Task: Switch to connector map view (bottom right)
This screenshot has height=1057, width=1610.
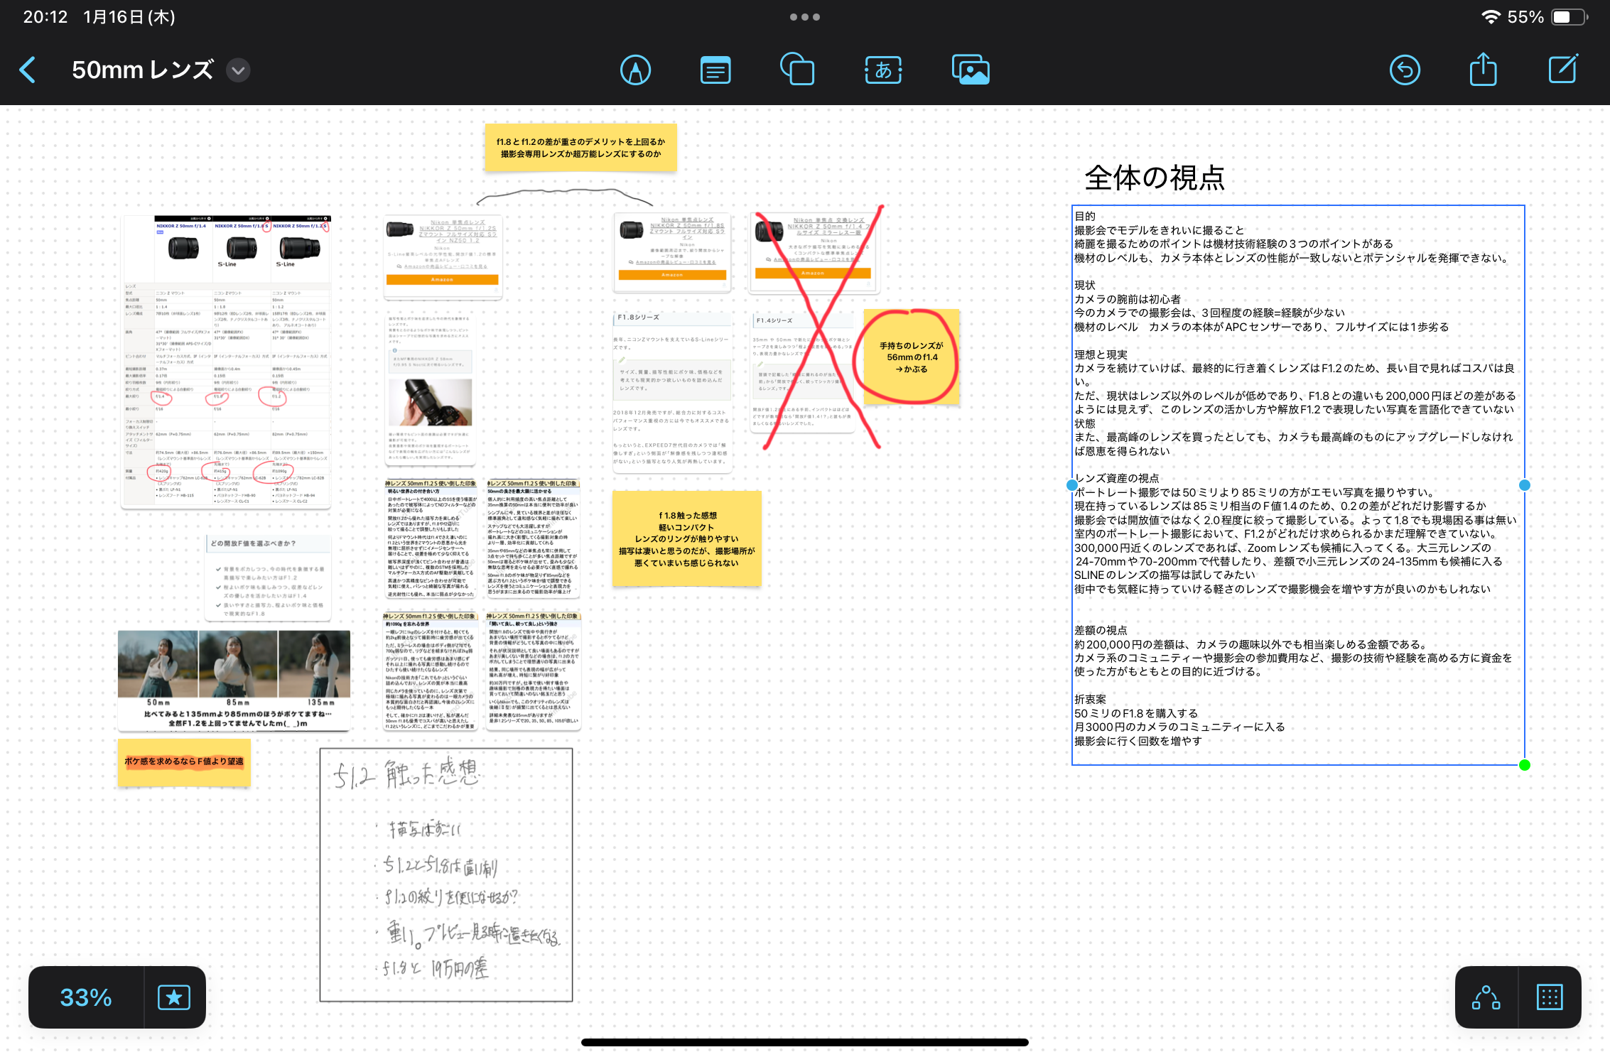Action: click(x=1485, y=997)
